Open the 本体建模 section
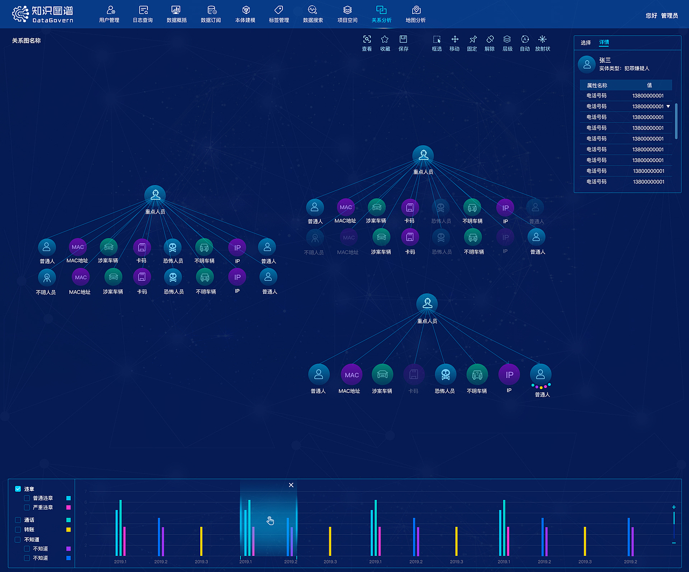The image size is (689, 572). [x=245, y=15]
